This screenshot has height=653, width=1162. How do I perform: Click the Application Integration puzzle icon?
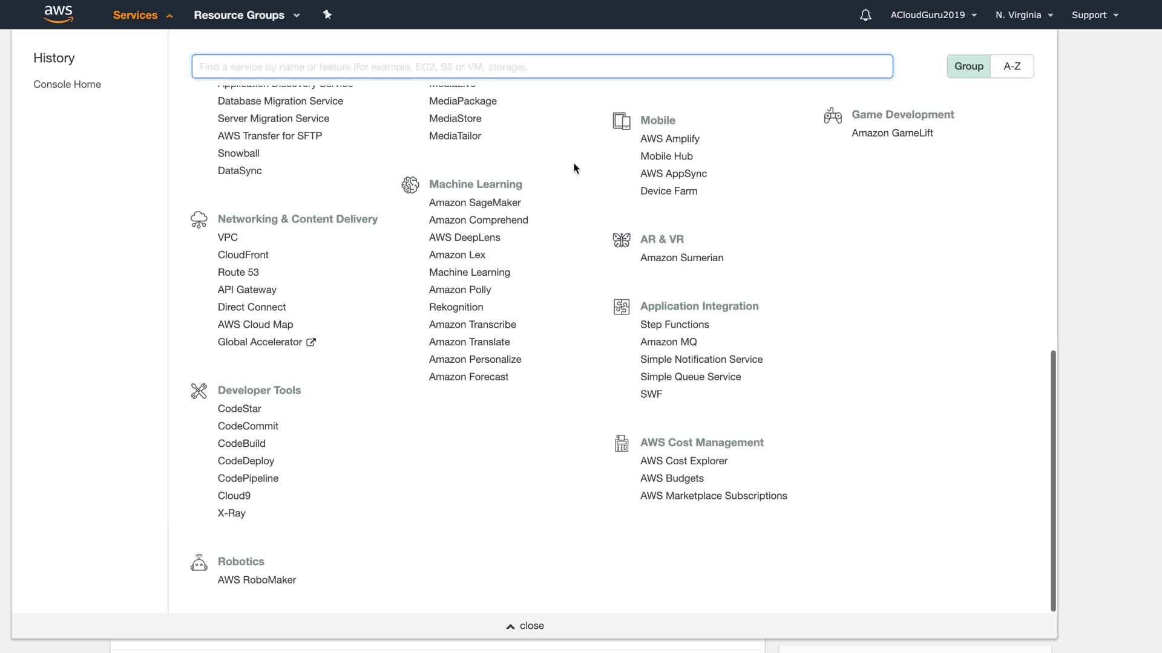(x=622, y=307)
